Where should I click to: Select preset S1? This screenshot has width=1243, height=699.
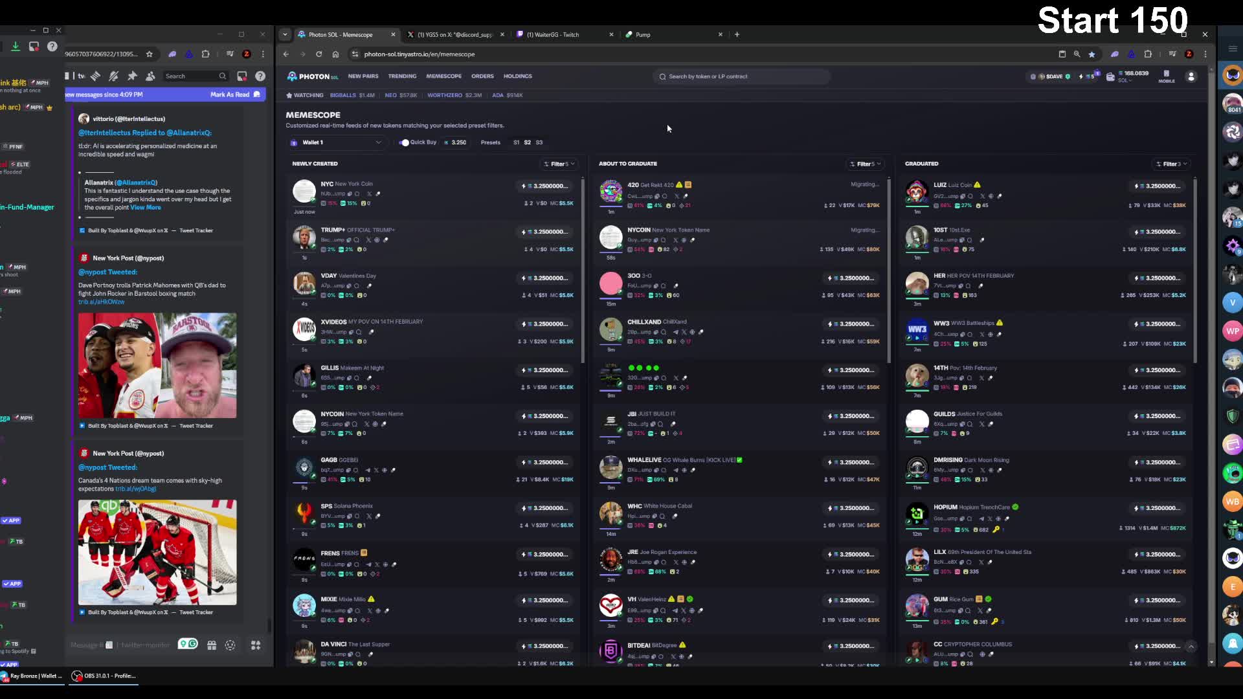(517, 142)
